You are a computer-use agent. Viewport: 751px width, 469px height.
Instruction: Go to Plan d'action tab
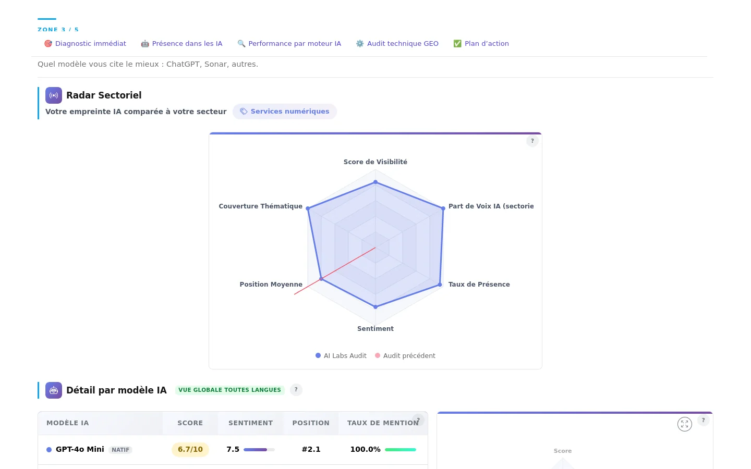(x=481, y=44)
